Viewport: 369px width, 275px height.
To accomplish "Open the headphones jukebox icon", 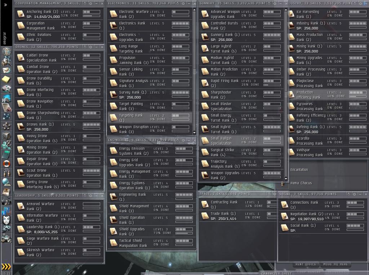I will point(6,201).
